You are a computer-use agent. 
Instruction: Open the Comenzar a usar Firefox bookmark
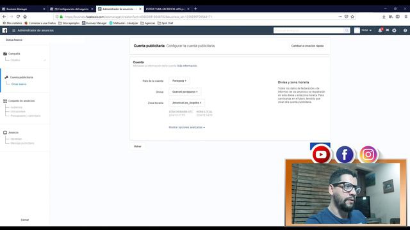[40, 23]
